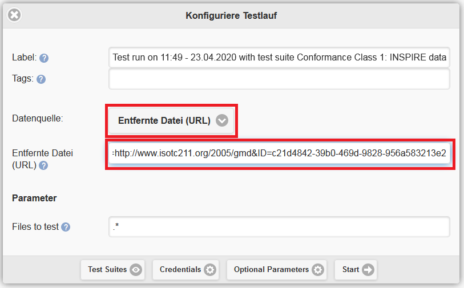Viewport: 464px width, 288px height.
Task: Focus the empty Tags field
Action: tap(279, 79)
